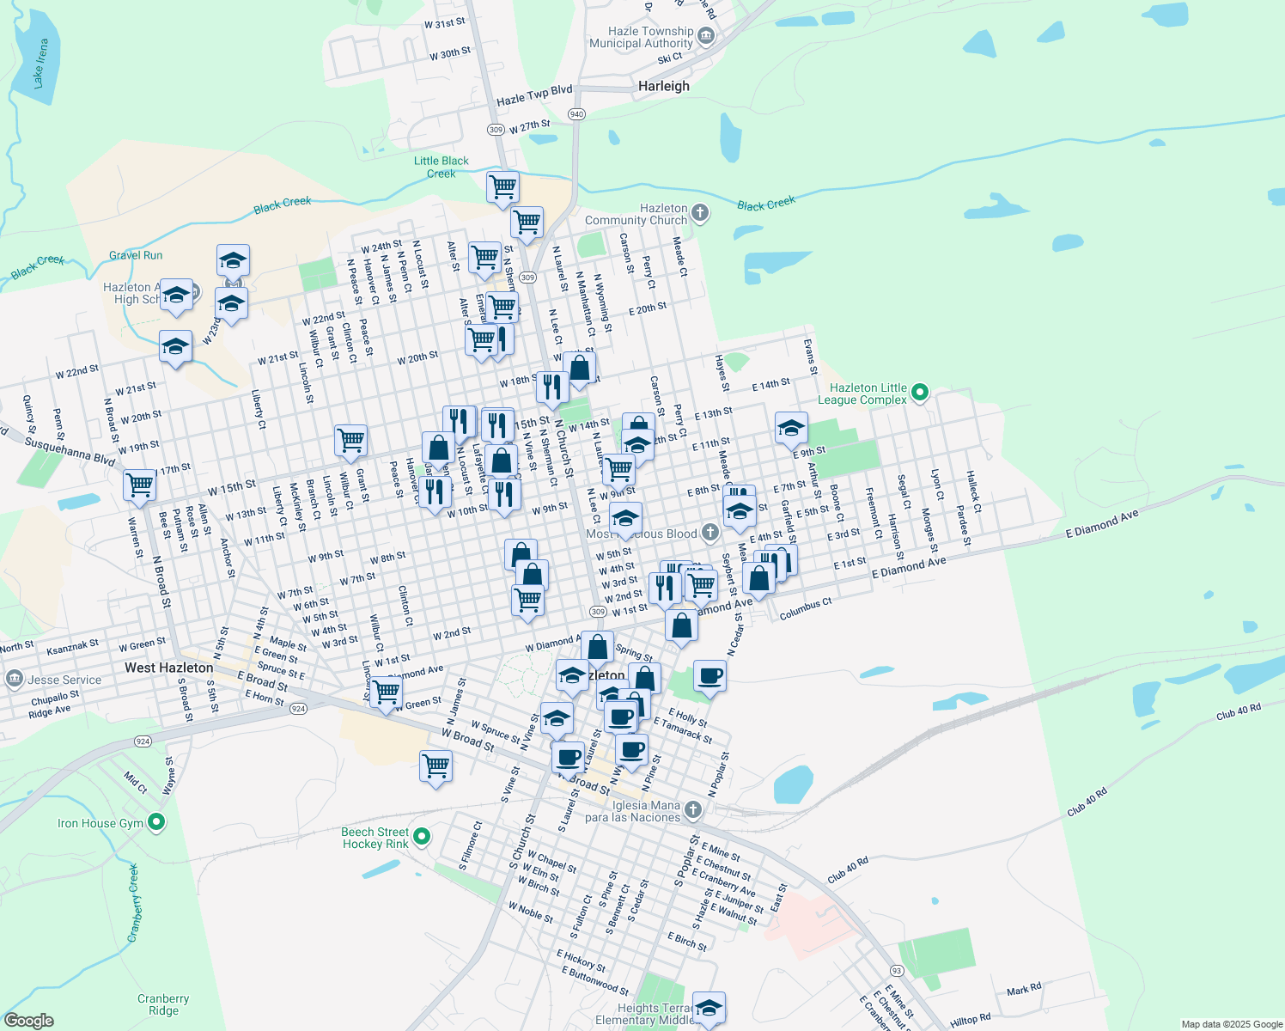Viewport: 1285px width, 1031px height.
Task: Select the Iglesia Mana para las Naciones pin
Action: (694, 811)
